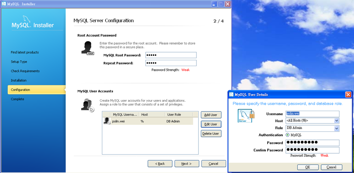Click the Repeat Password field
Viewport: 354px width, 173px height.
(x=171, y=63)
